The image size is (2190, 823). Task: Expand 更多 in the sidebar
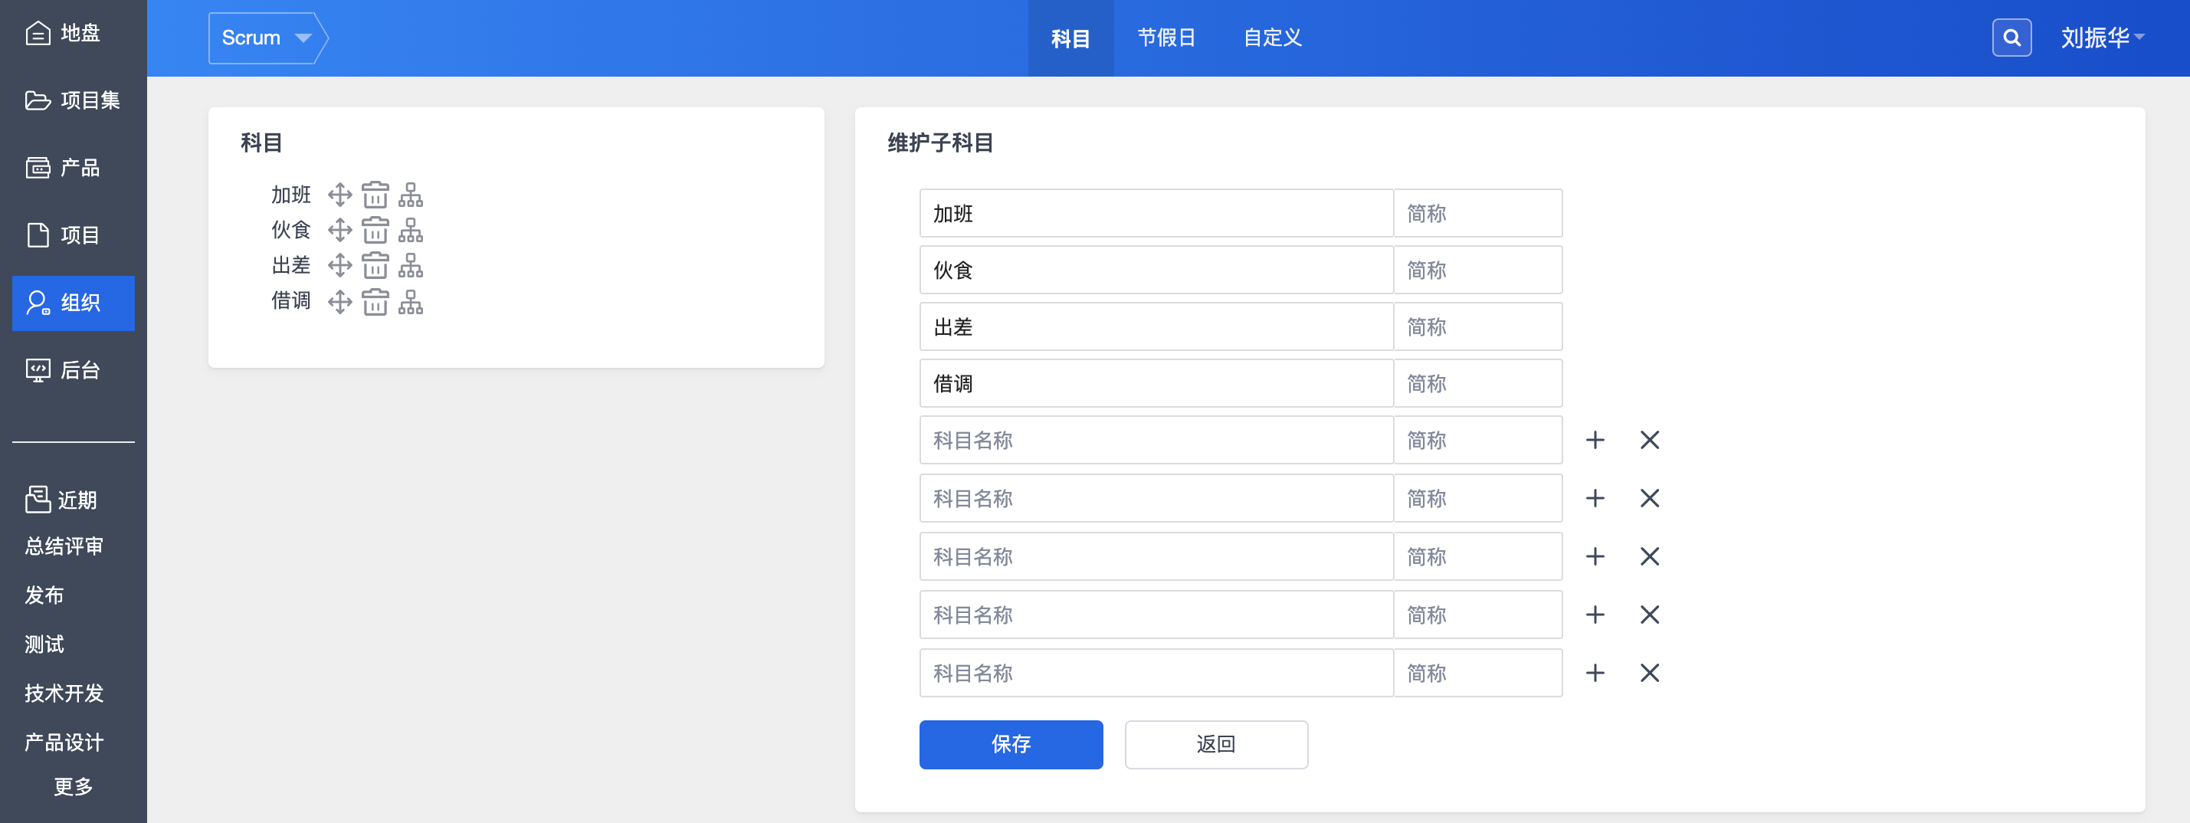point(73,786)
